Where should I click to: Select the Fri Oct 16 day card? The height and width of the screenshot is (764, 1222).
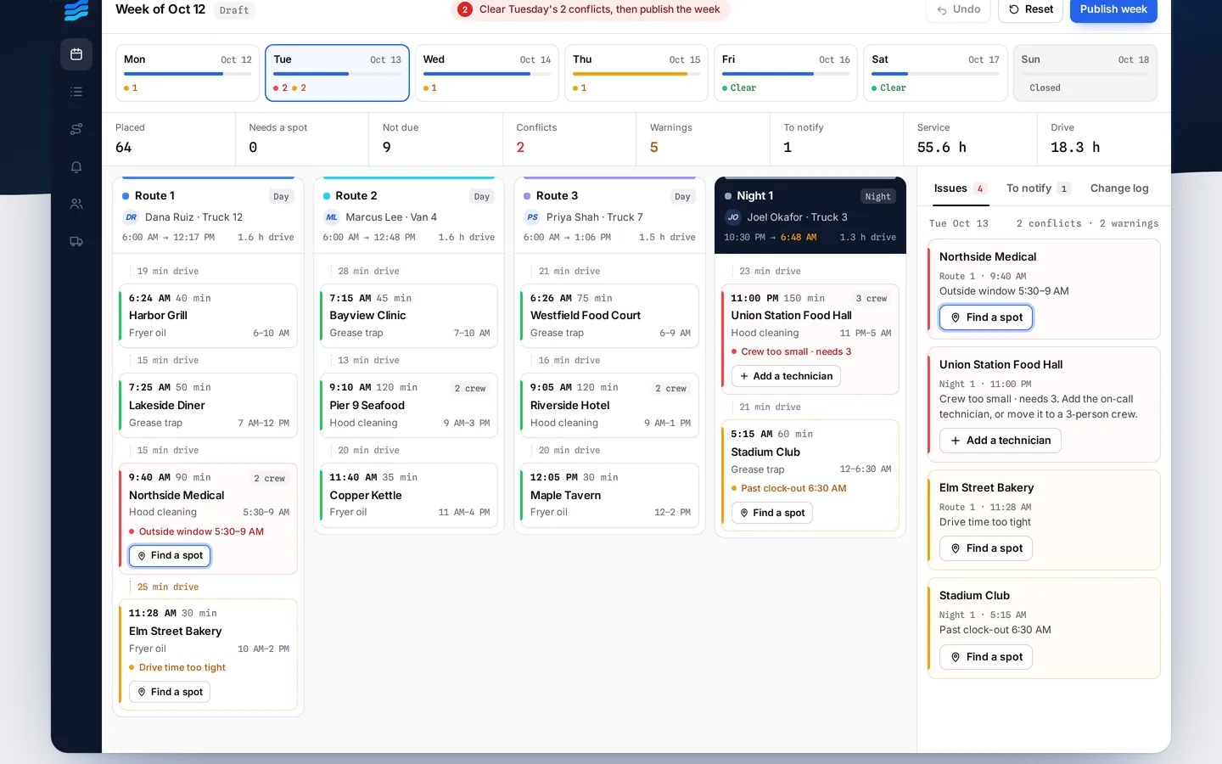coord(786,73)
